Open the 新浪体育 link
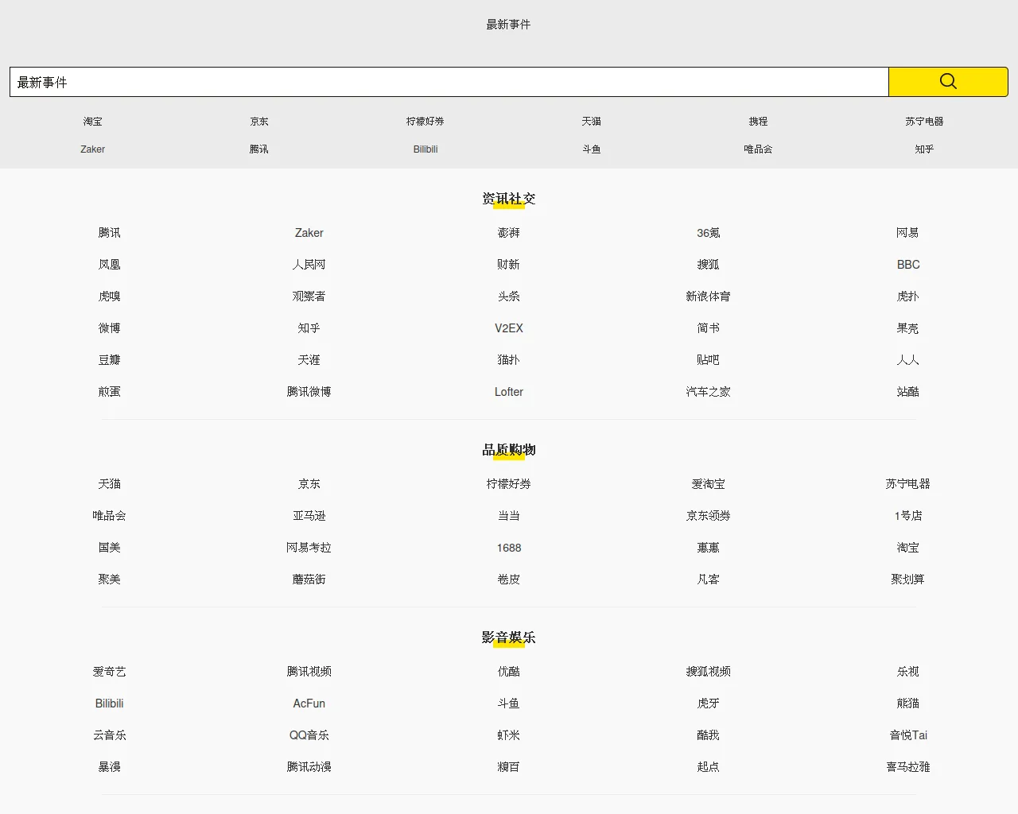This screenshot has height=814, width=1018. (709, 297)
